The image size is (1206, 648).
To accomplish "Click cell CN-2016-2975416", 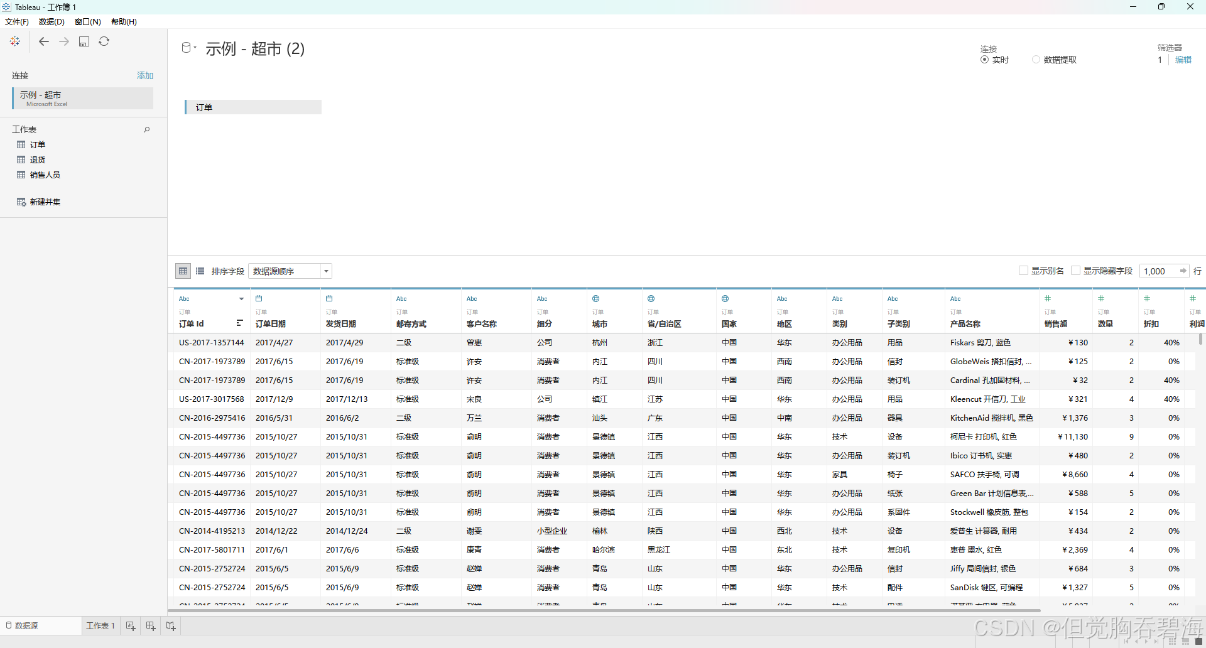I will tap(212, 418).
